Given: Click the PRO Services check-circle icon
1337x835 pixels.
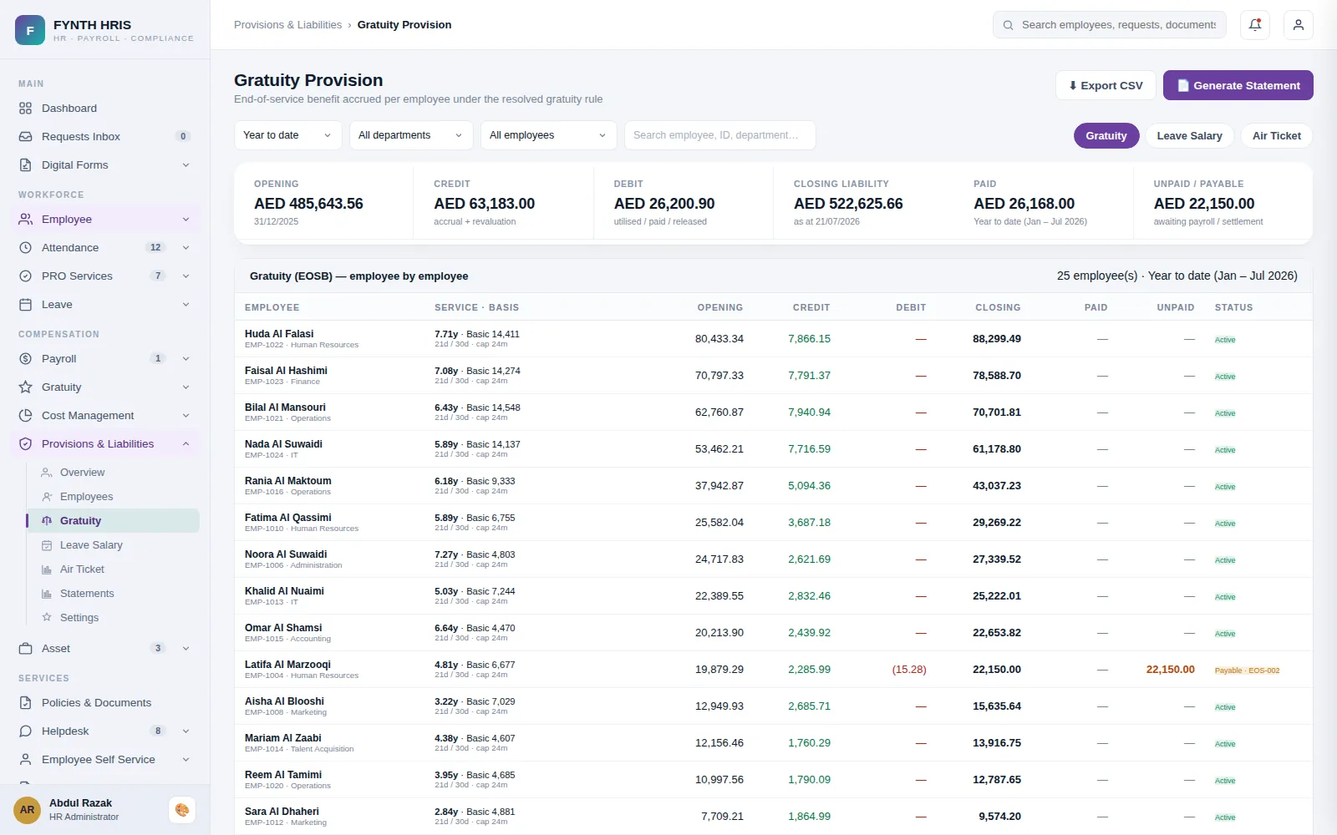Looking at the screenshot, I should click(25, 276).
